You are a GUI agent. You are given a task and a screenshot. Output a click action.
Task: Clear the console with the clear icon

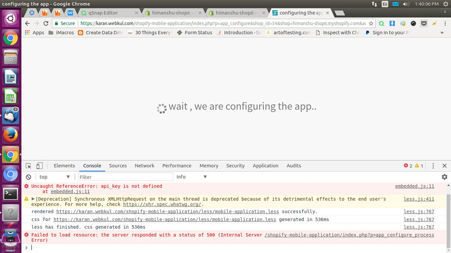[x=29, y=177]
